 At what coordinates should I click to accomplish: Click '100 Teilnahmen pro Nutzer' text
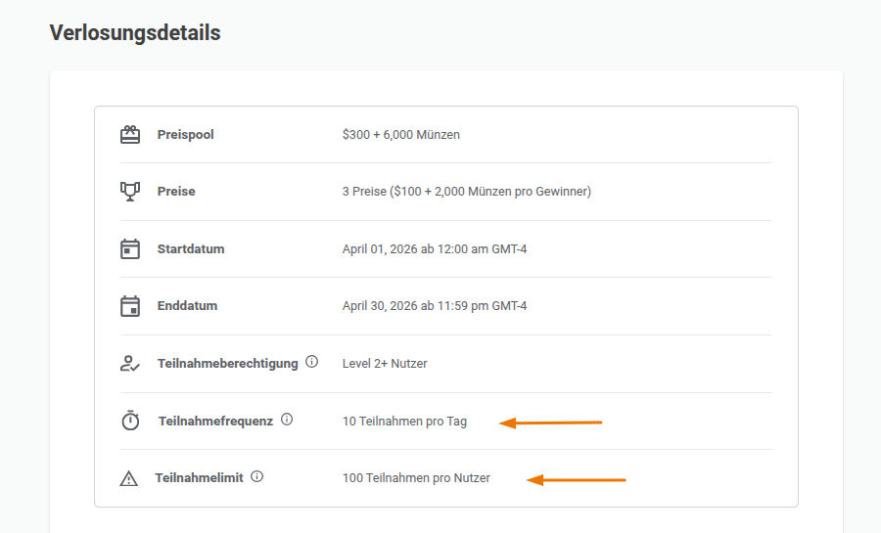416,478
